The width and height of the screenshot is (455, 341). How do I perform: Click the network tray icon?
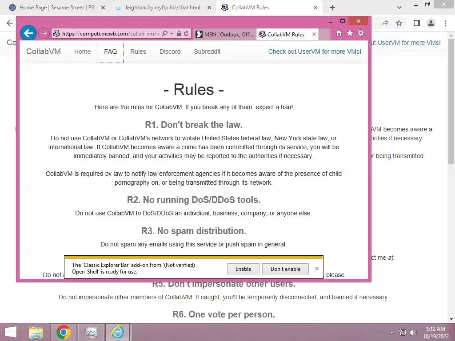click(x=403, y=333)
